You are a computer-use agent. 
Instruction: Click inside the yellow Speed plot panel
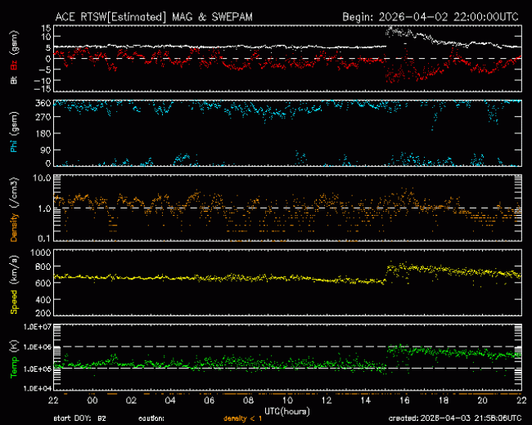point(288,283)
